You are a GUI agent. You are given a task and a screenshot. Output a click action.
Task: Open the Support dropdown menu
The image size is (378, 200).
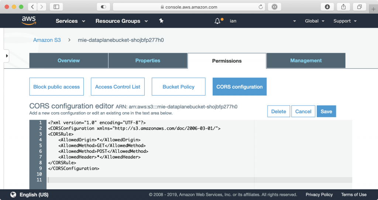pyautogui.click(x=345, y=21)
